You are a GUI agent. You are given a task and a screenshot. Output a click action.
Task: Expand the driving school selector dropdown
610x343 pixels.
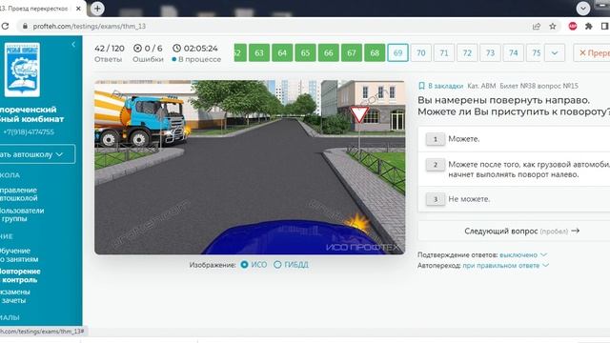pos(37,154)
